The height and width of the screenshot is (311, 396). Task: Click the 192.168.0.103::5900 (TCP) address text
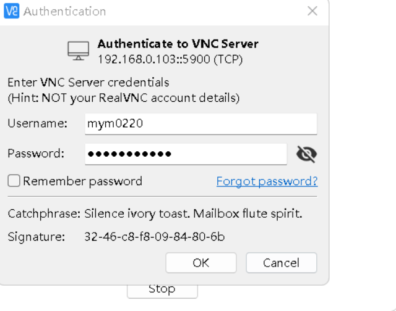170,59
